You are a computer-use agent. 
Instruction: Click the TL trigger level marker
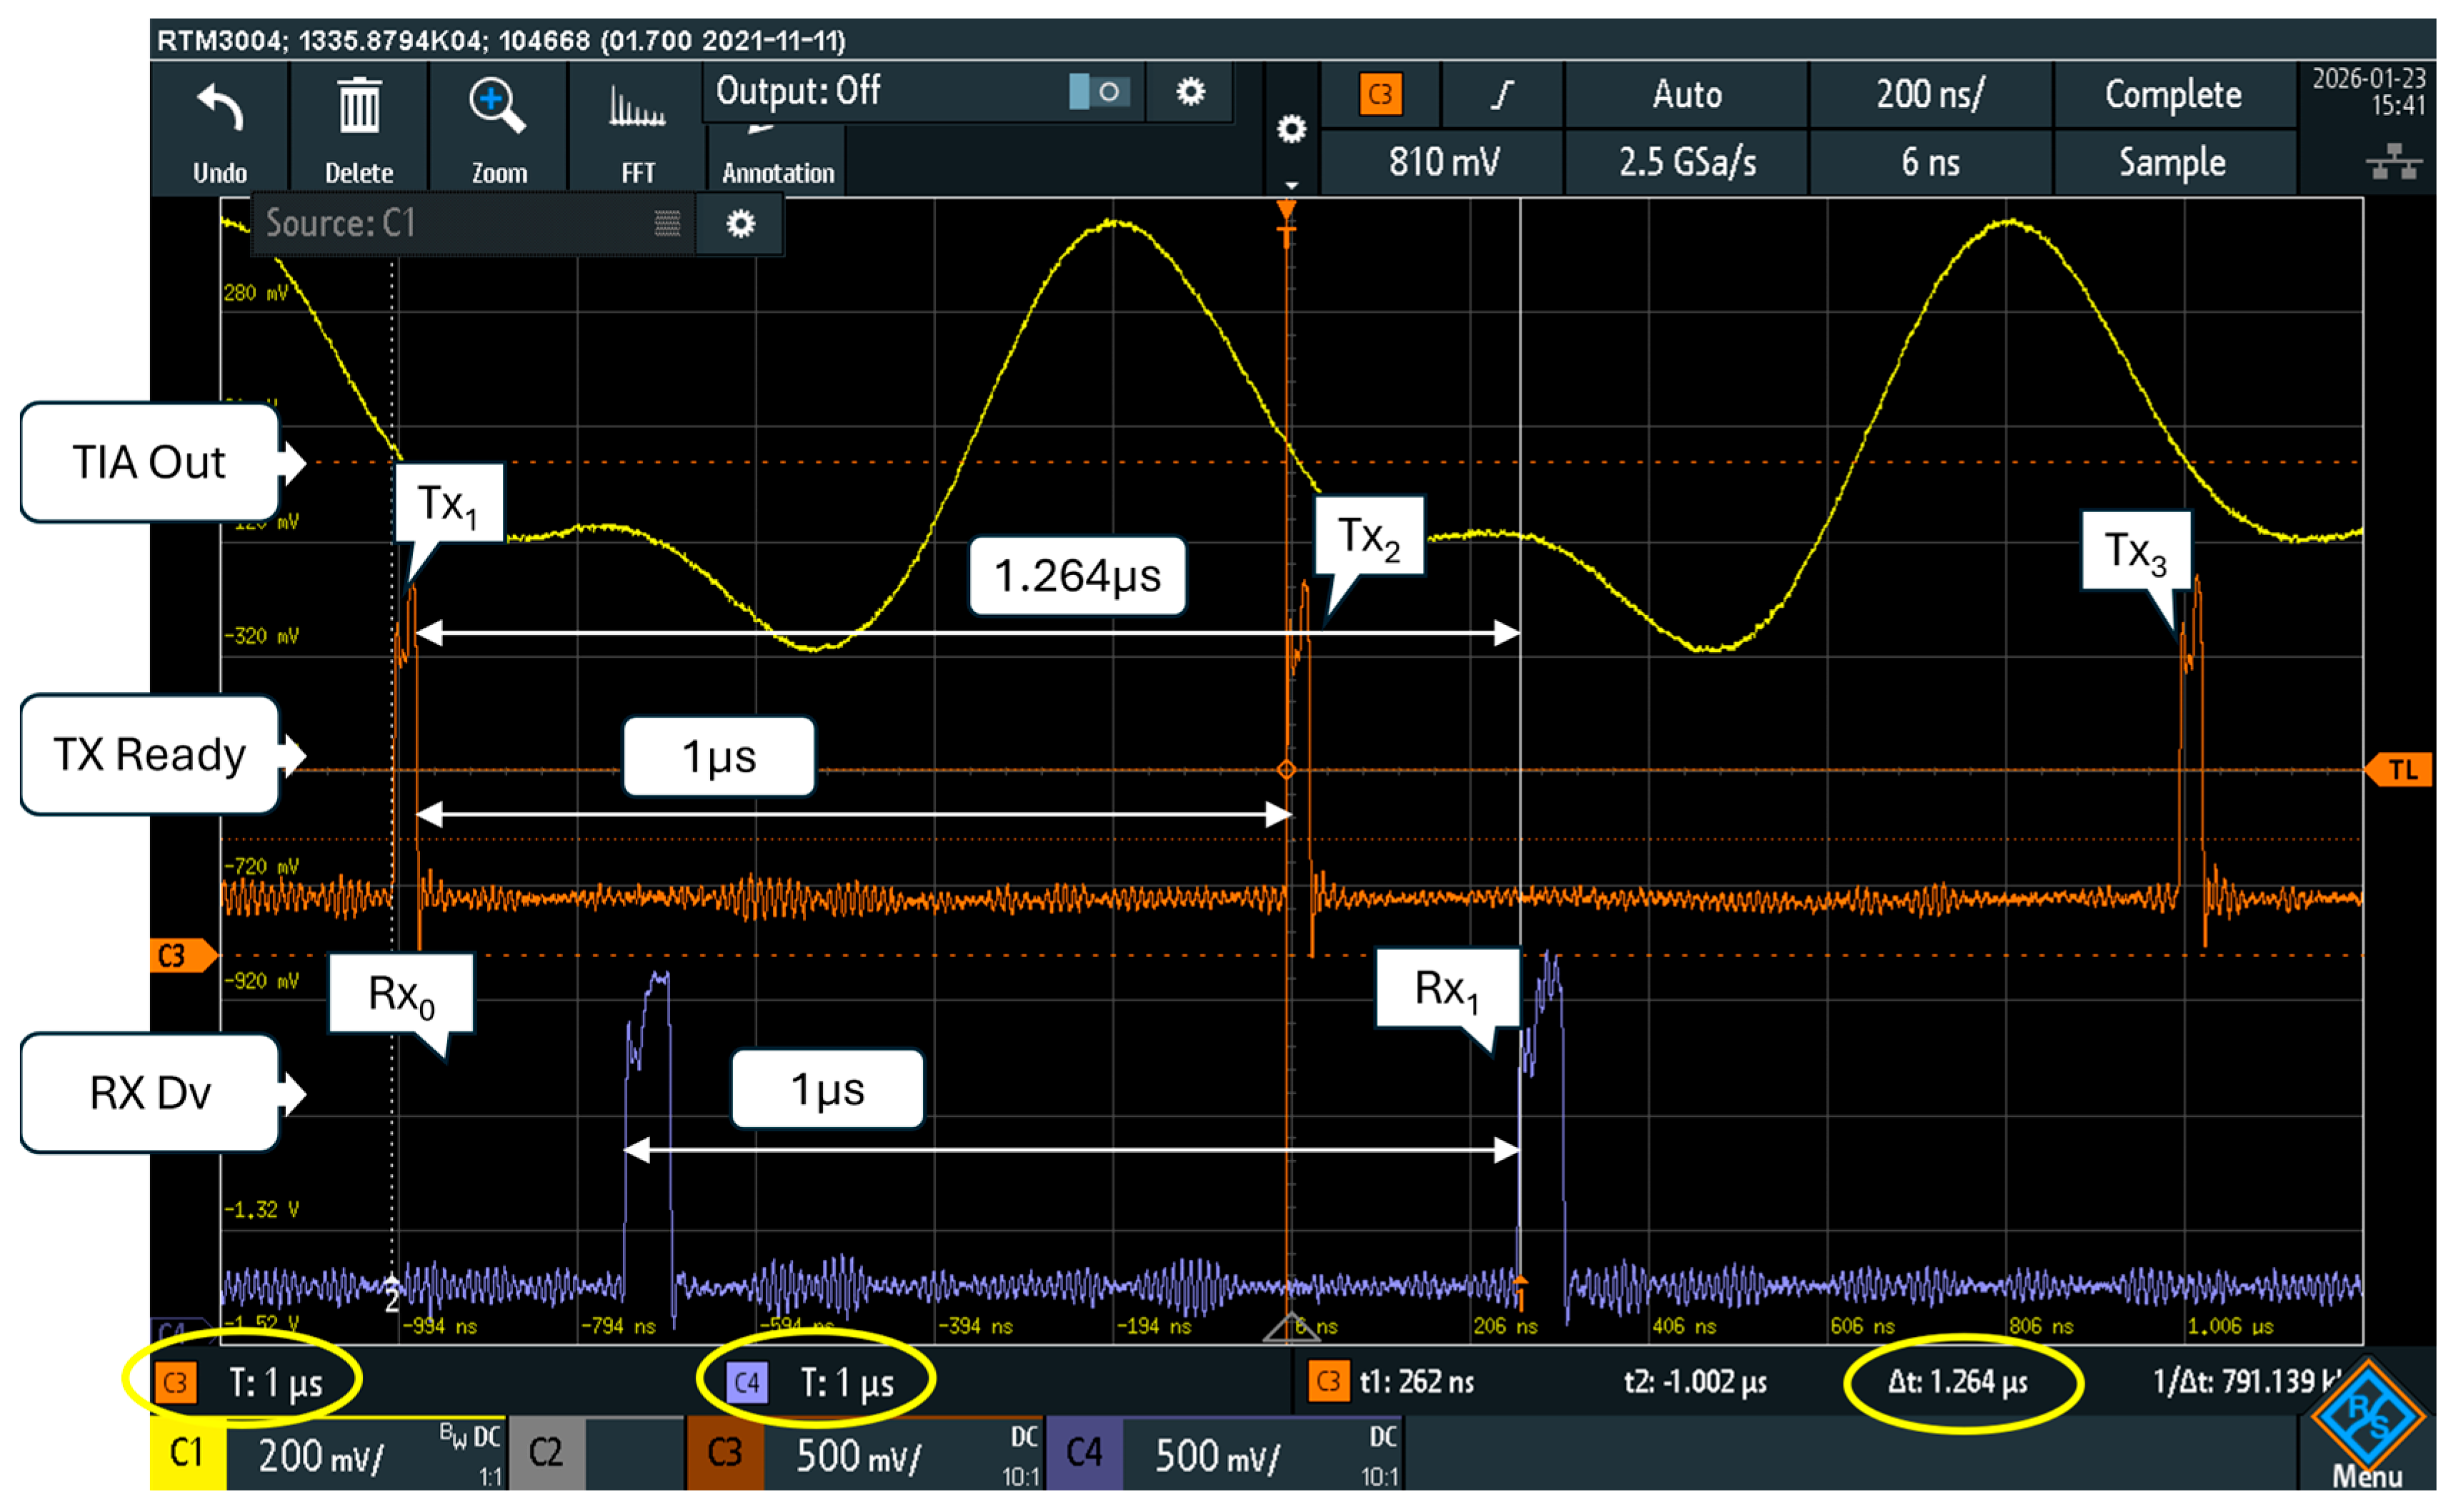pyautogui.click(x=2402, y=770)
